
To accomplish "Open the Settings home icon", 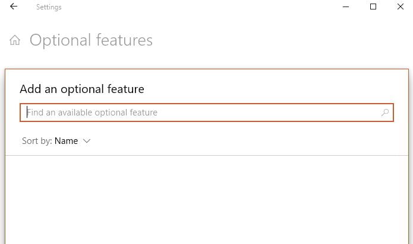I will pyautogui.click(x=15, y=40).
